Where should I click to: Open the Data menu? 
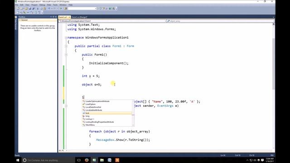pos(49,5)
